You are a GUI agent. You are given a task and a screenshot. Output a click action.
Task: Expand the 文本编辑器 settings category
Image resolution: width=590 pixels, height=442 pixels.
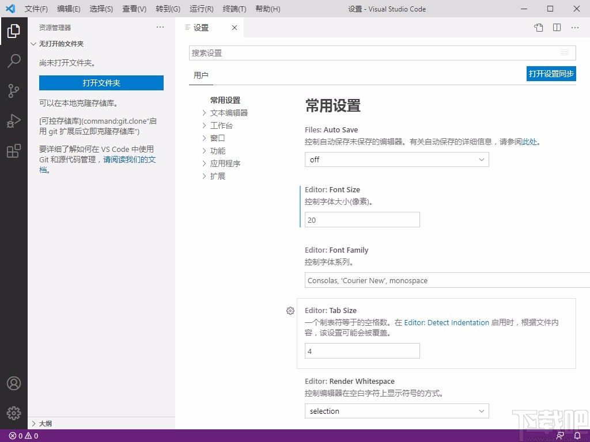tap(228, 113)
